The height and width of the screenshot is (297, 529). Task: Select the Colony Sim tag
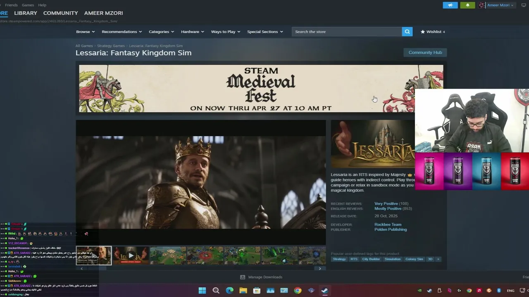click(414, 259)
